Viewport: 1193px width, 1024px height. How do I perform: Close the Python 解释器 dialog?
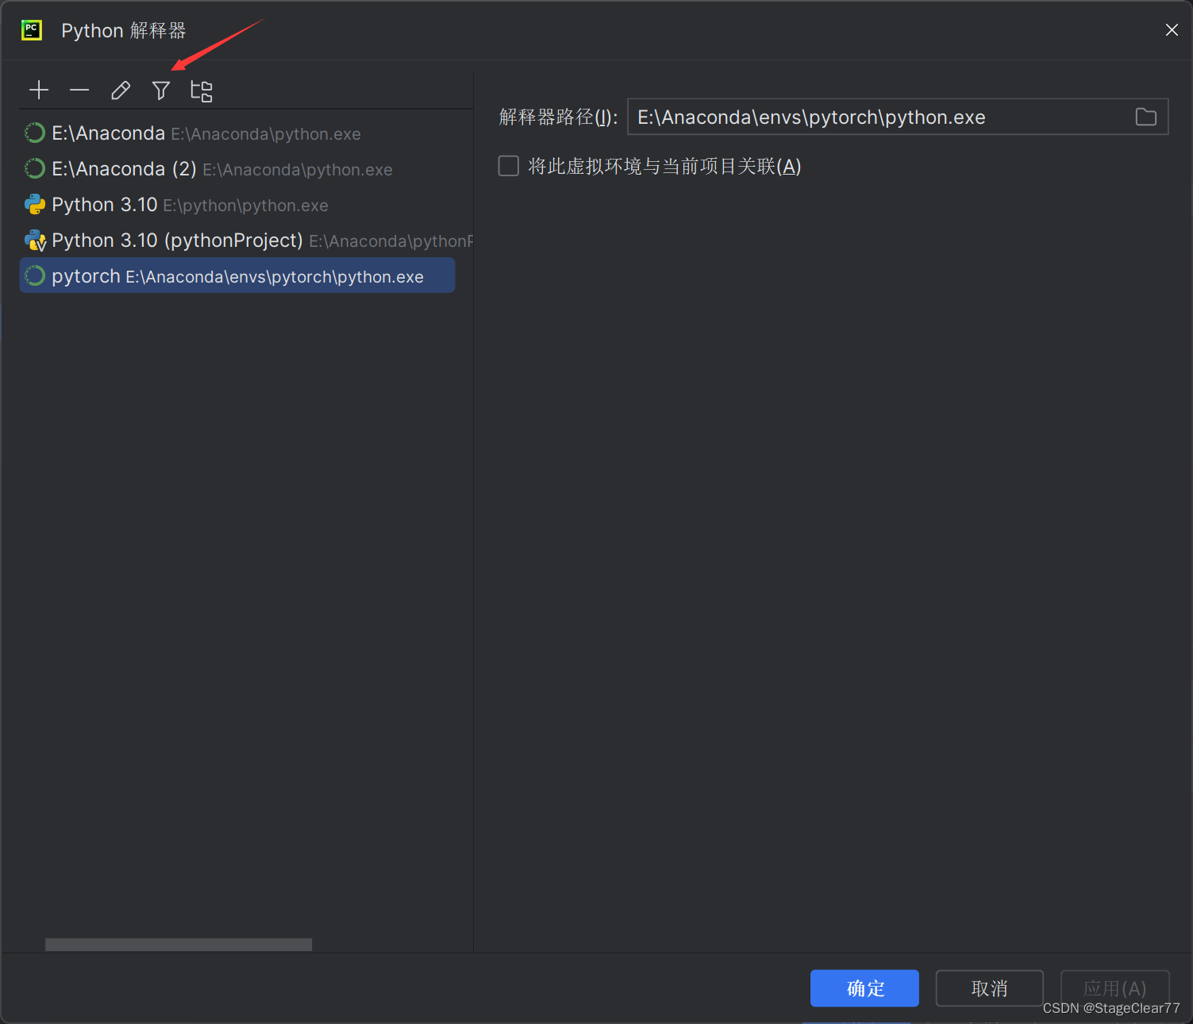[1172, 30]
